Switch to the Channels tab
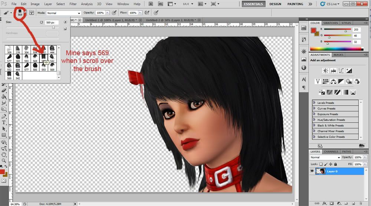 click(x=331, y=152)
